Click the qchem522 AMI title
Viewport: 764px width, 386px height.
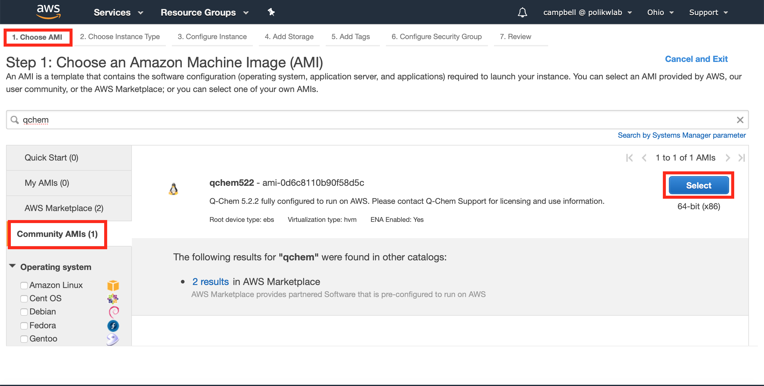click(x=232, y=183)
